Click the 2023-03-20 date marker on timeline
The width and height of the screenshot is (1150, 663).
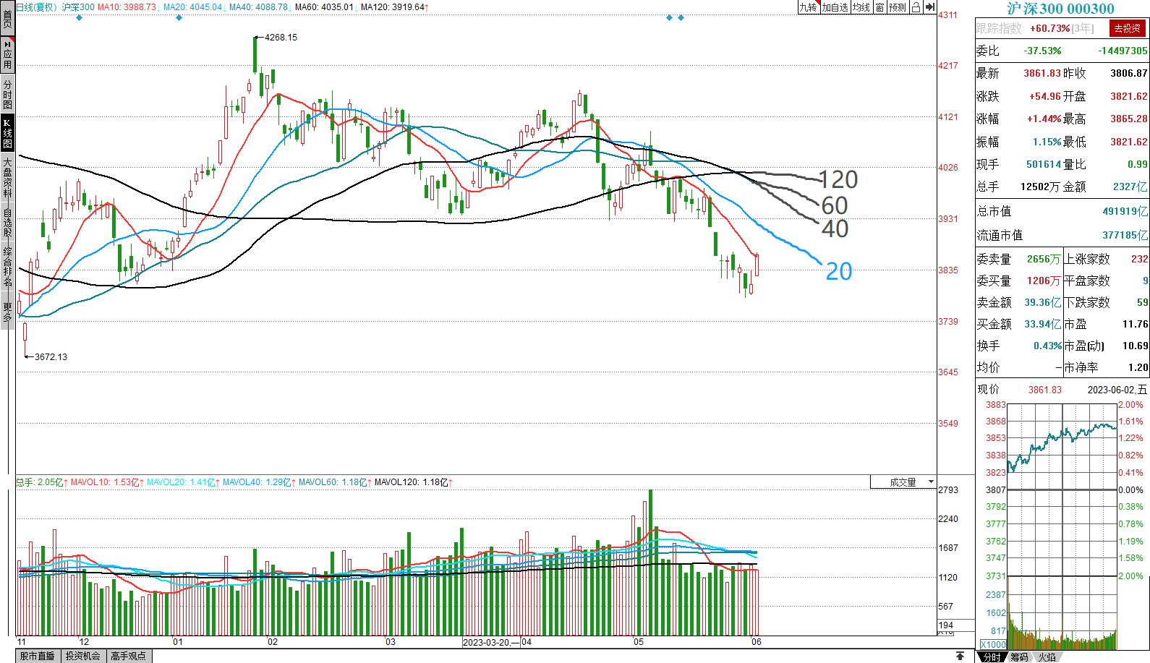tap(485, 642)
